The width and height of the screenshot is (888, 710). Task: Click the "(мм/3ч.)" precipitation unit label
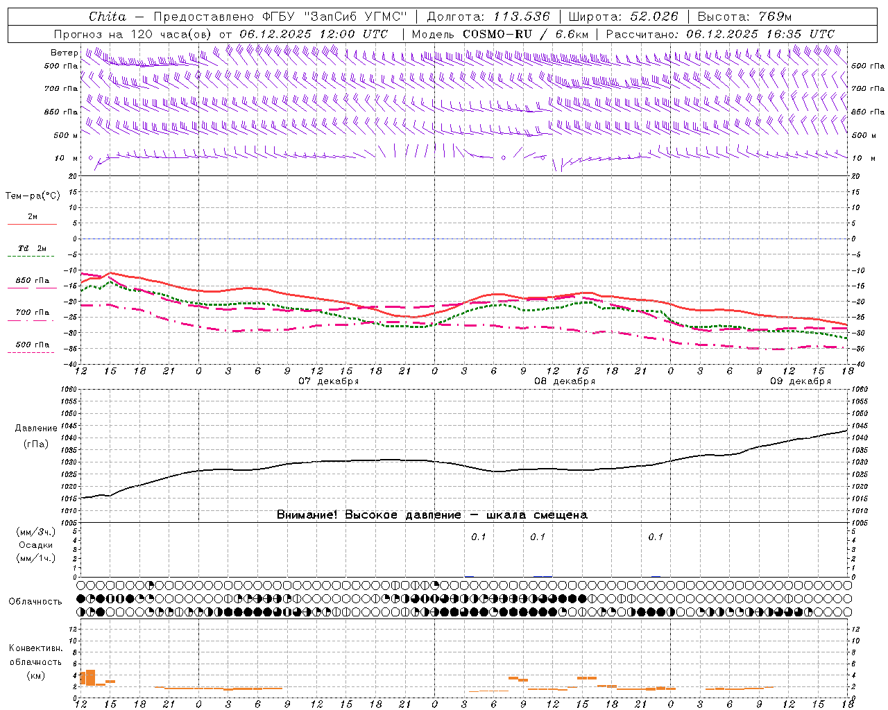tap(35, 532)
